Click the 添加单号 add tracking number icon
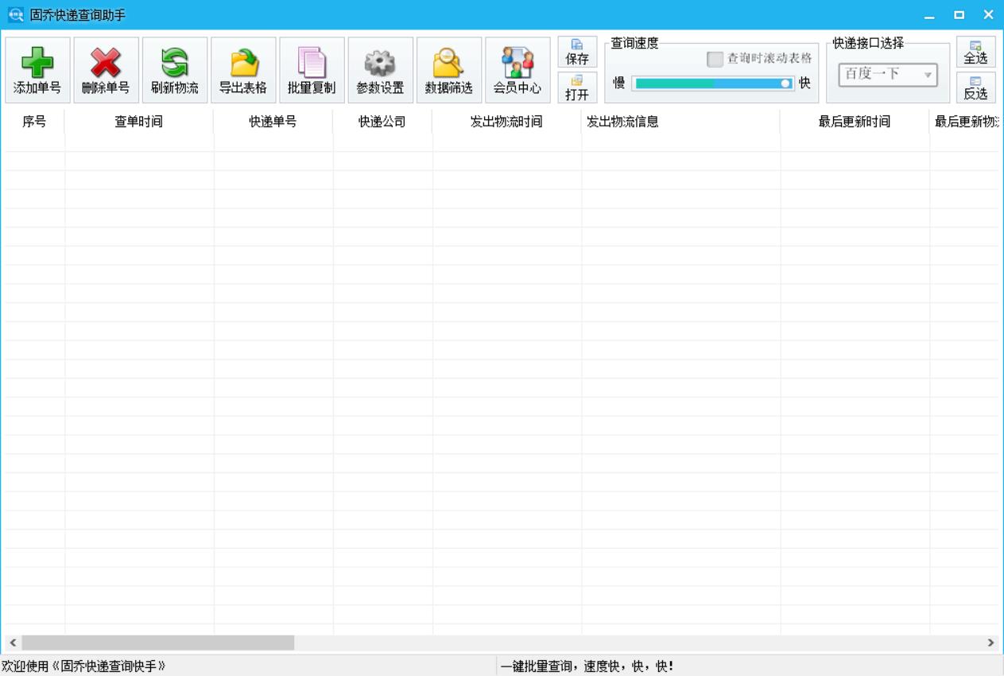Image resolution: width=1004 pixels, height=676 pixels. [37, 69]
